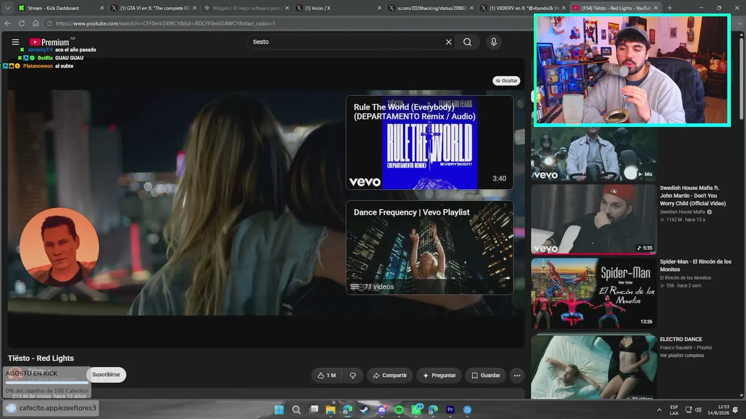Open the ELECTRO DANCE playlist thumbnail
Screen dimensions: 746x419
point(593,367)
